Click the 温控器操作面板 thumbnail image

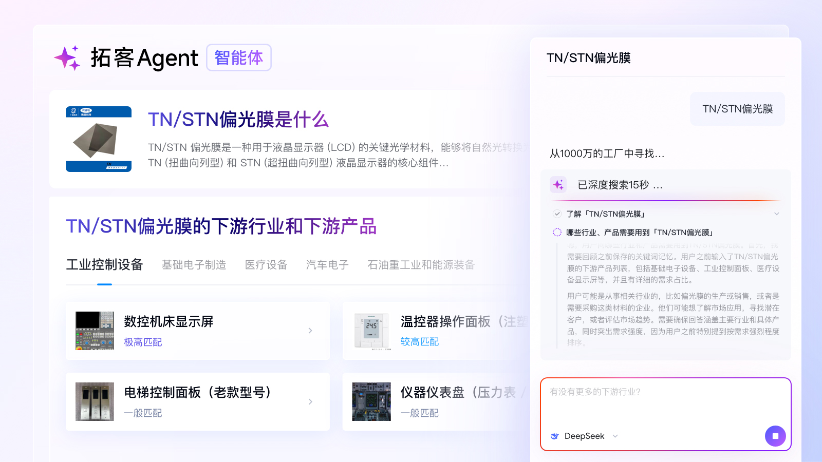click(x=371, y=331)
